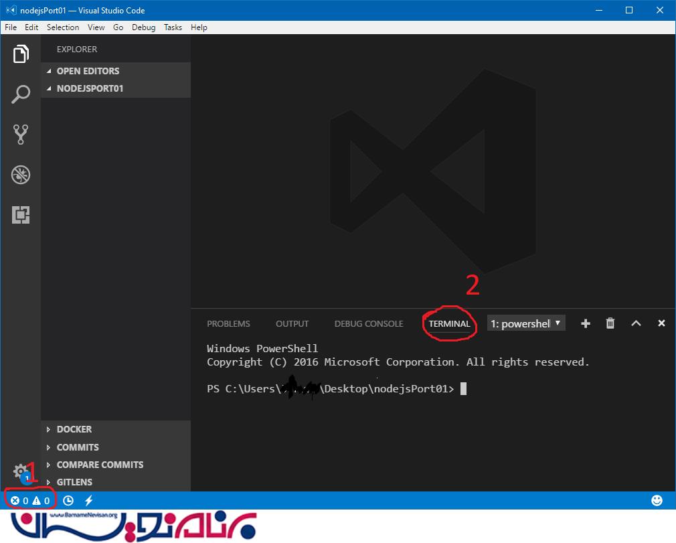Image resolution: width=676 pixels, height=543 pixels.
Task: Expand the COMMITS section
Action: [x=116, y=447]
